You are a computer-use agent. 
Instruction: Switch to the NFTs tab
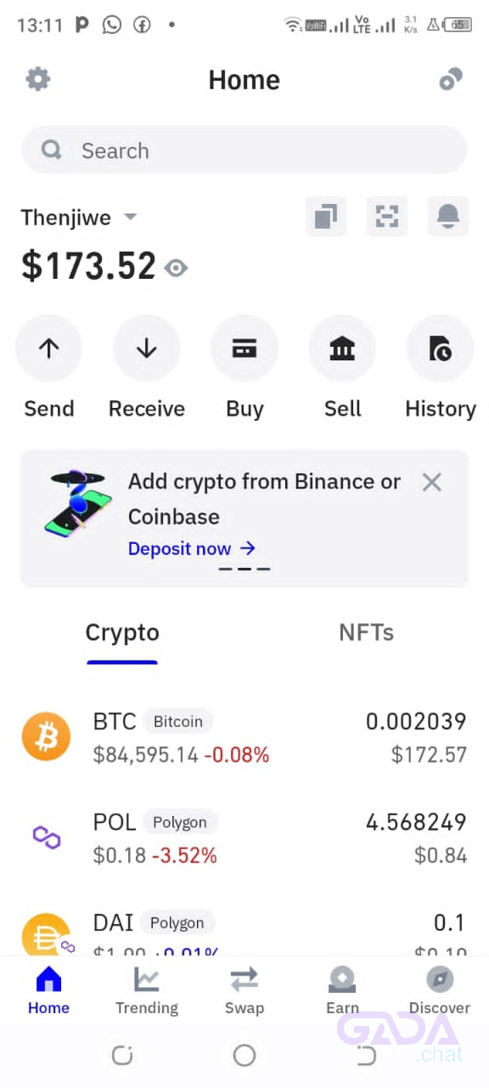pos(366,632)
